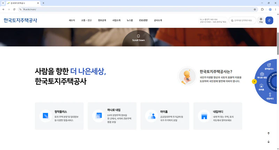Click the 마이홈 icon in the quick menu wheel

pos(261,85)
